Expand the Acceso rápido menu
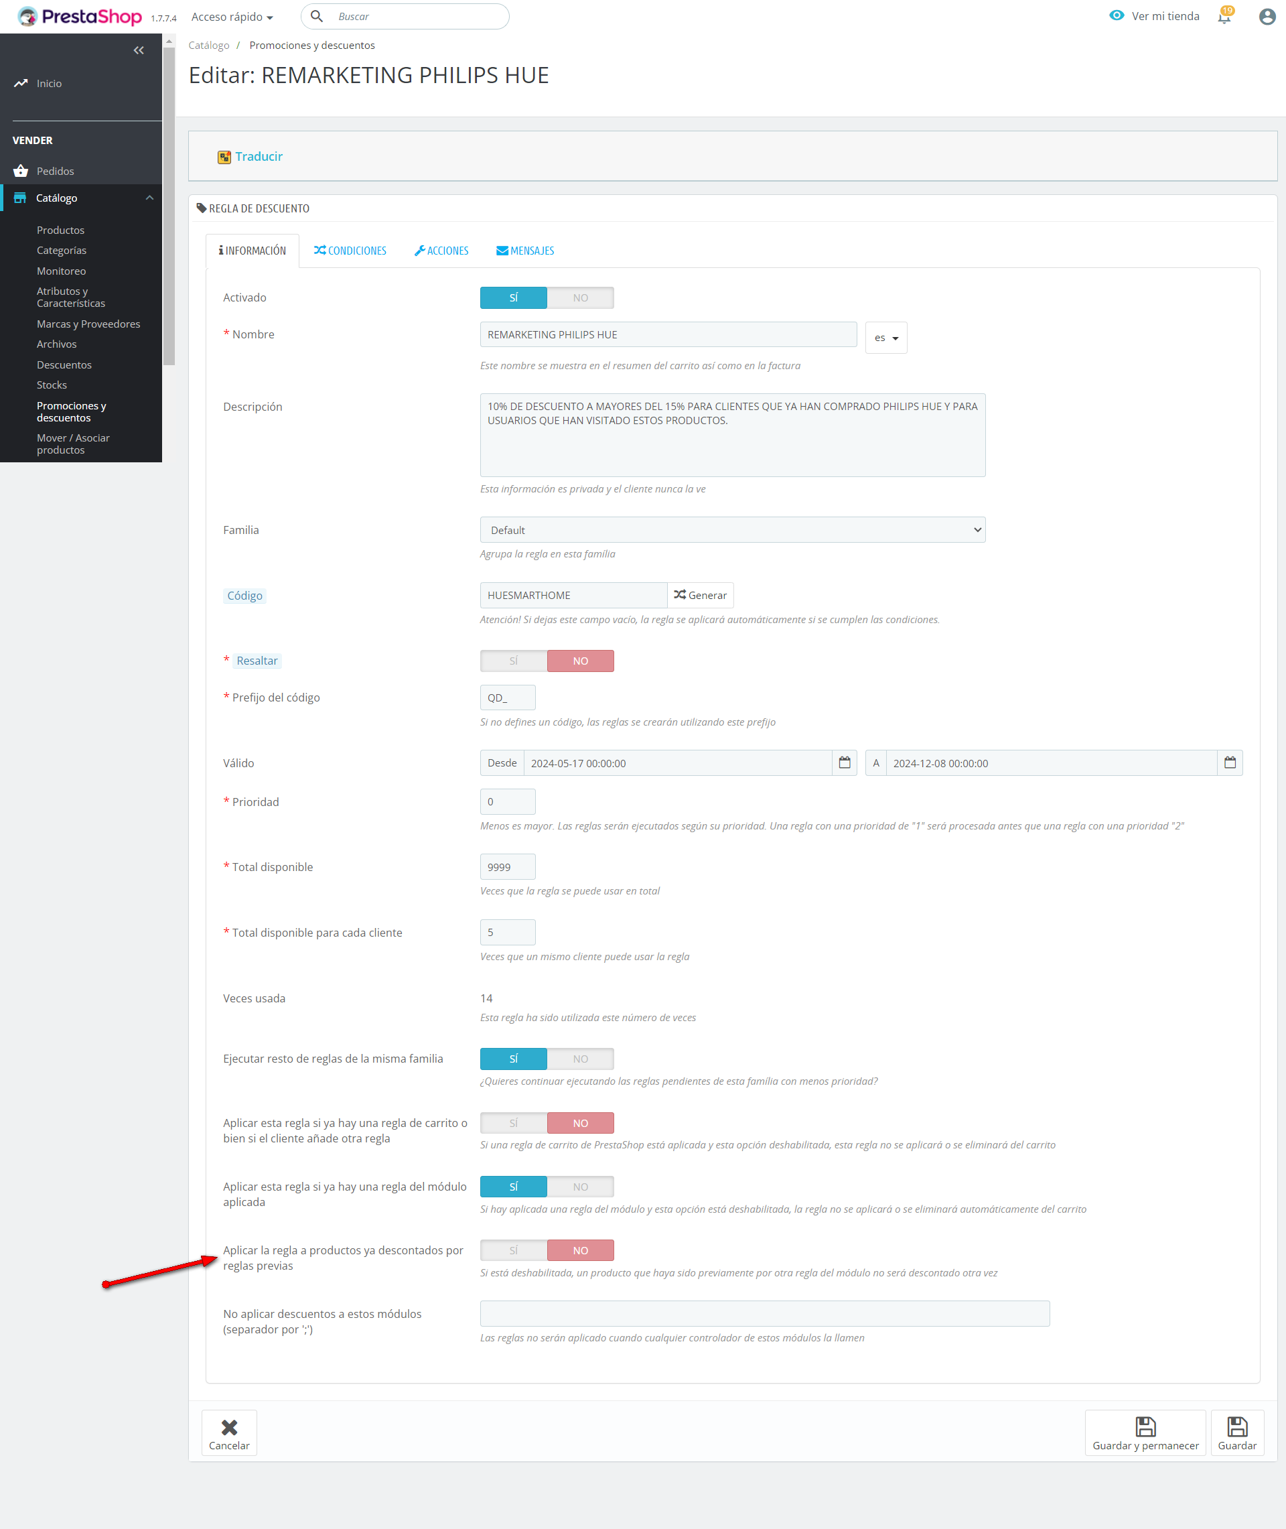The image size is (1286, 1529). click(232, 17)
